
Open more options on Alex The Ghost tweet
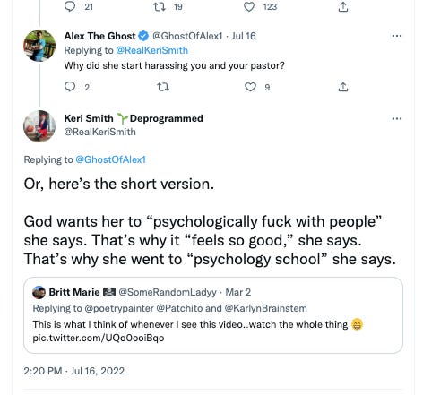tap(396, 36)
